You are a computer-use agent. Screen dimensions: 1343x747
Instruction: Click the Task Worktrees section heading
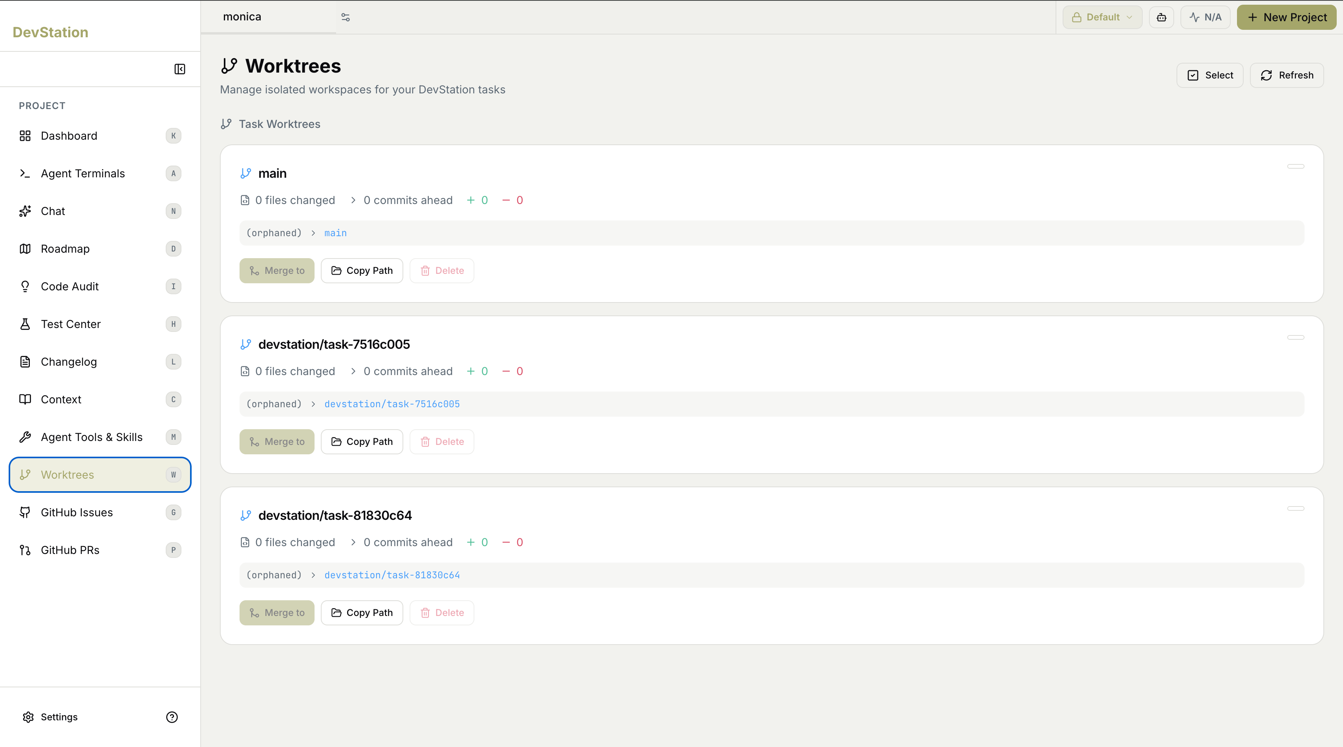click(280, 124)
